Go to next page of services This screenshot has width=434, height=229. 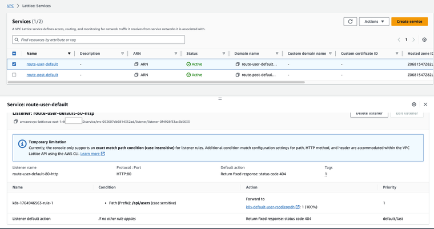415,40
